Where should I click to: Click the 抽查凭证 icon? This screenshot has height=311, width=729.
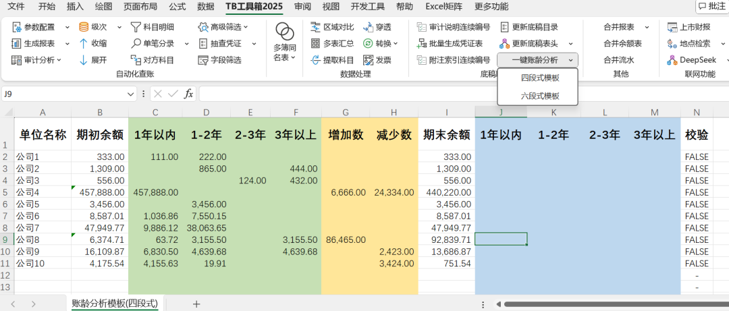pyautogui.click(x=203, y=44)
